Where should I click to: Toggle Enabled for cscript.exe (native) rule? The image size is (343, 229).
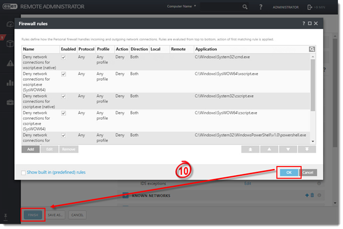[63, 96]
